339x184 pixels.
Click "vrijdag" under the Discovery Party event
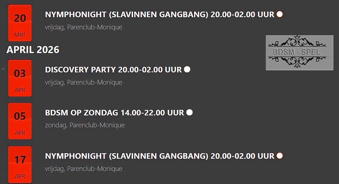point(54,82)
